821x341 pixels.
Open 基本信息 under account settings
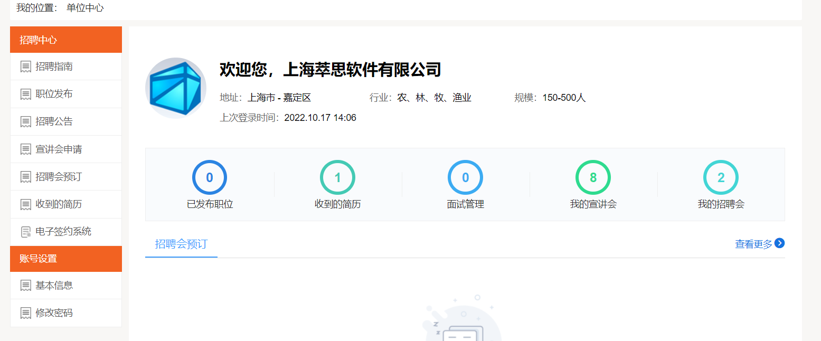[54, 286]
